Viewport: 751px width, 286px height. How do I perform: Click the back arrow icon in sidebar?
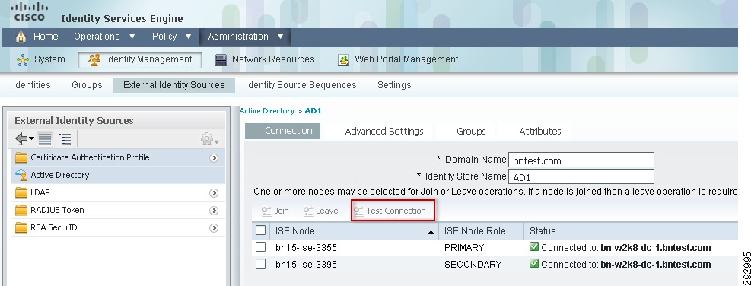pos(24,139)
